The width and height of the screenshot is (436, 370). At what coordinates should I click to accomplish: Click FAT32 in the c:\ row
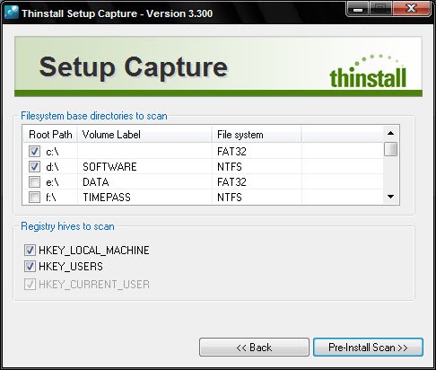click(231, 152)
